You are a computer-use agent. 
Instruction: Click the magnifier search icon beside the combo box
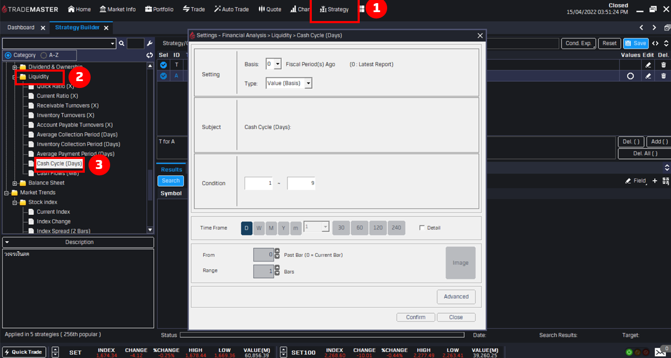pyautogui.click(x=122, y=44)
